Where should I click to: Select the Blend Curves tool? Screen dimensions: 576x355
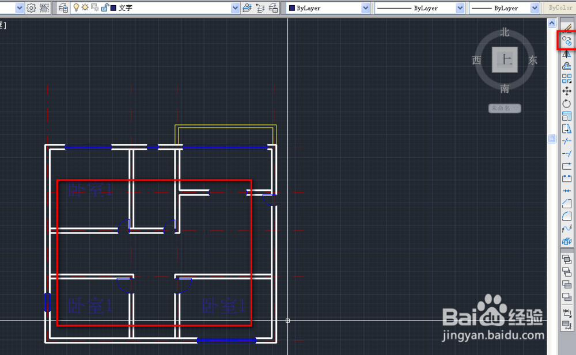(x=567, y=228)
